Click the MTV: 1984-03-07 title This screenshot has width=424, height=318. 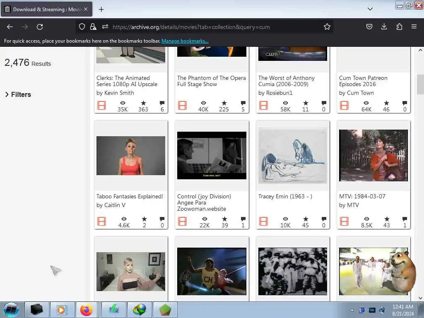362,196
